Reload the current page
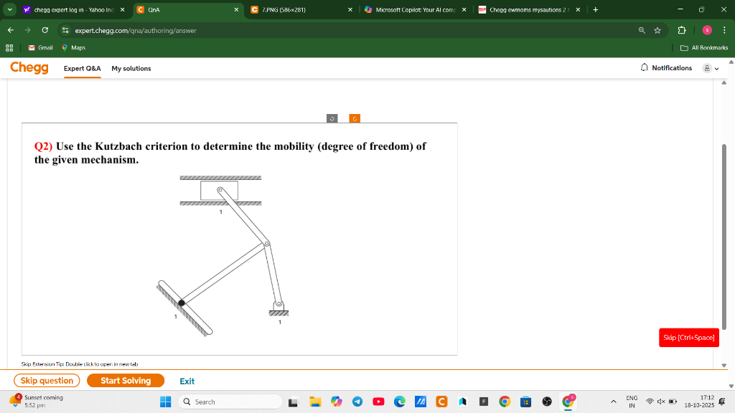The width and height of the screenshot is (735, 413). pyautogui.click(x=45, y=30)
